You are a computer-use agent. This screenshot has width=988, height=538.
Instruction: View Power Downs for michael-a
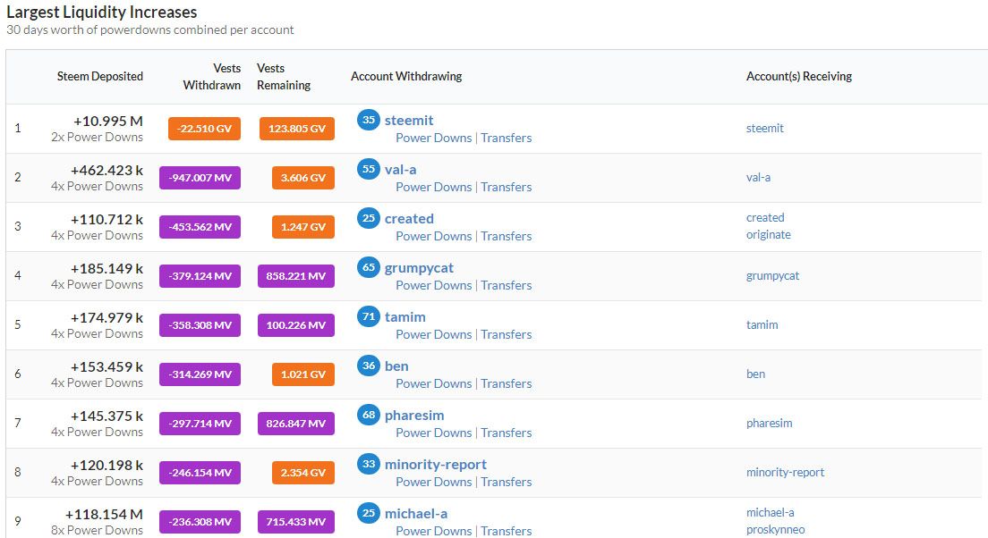(433, 531)
